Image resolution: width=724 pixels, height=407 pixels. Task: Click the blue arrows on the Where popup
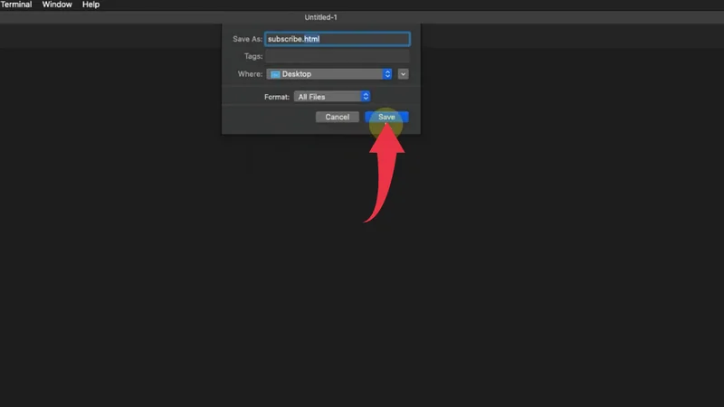pyautogui.click(x=387, y=74)
